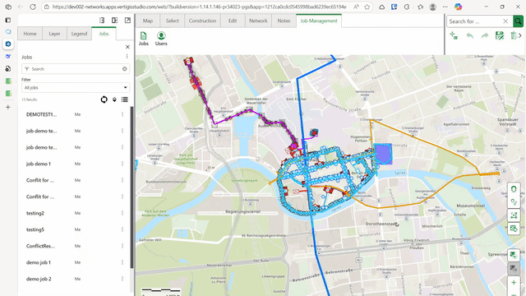Viewport: 526px width, 296px height.
Task: Add page to browser favorites star
Action: [367, 7]
